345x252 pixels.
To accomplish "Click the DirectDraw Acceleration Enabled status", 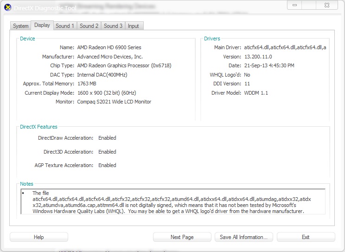I will point(107,138).
